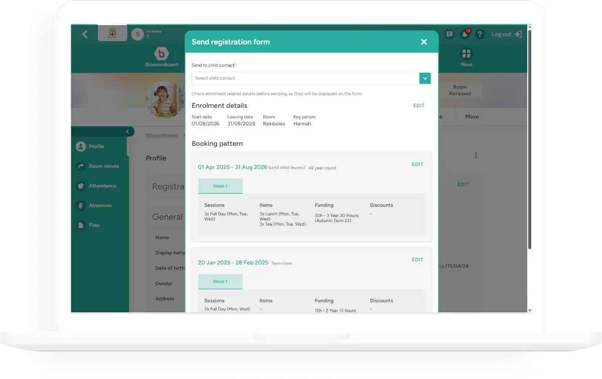This screenshot has width=602, height=379.
Task: Edit the 20 Jan 2025 booking pattern
Action: tap(417, 260)
